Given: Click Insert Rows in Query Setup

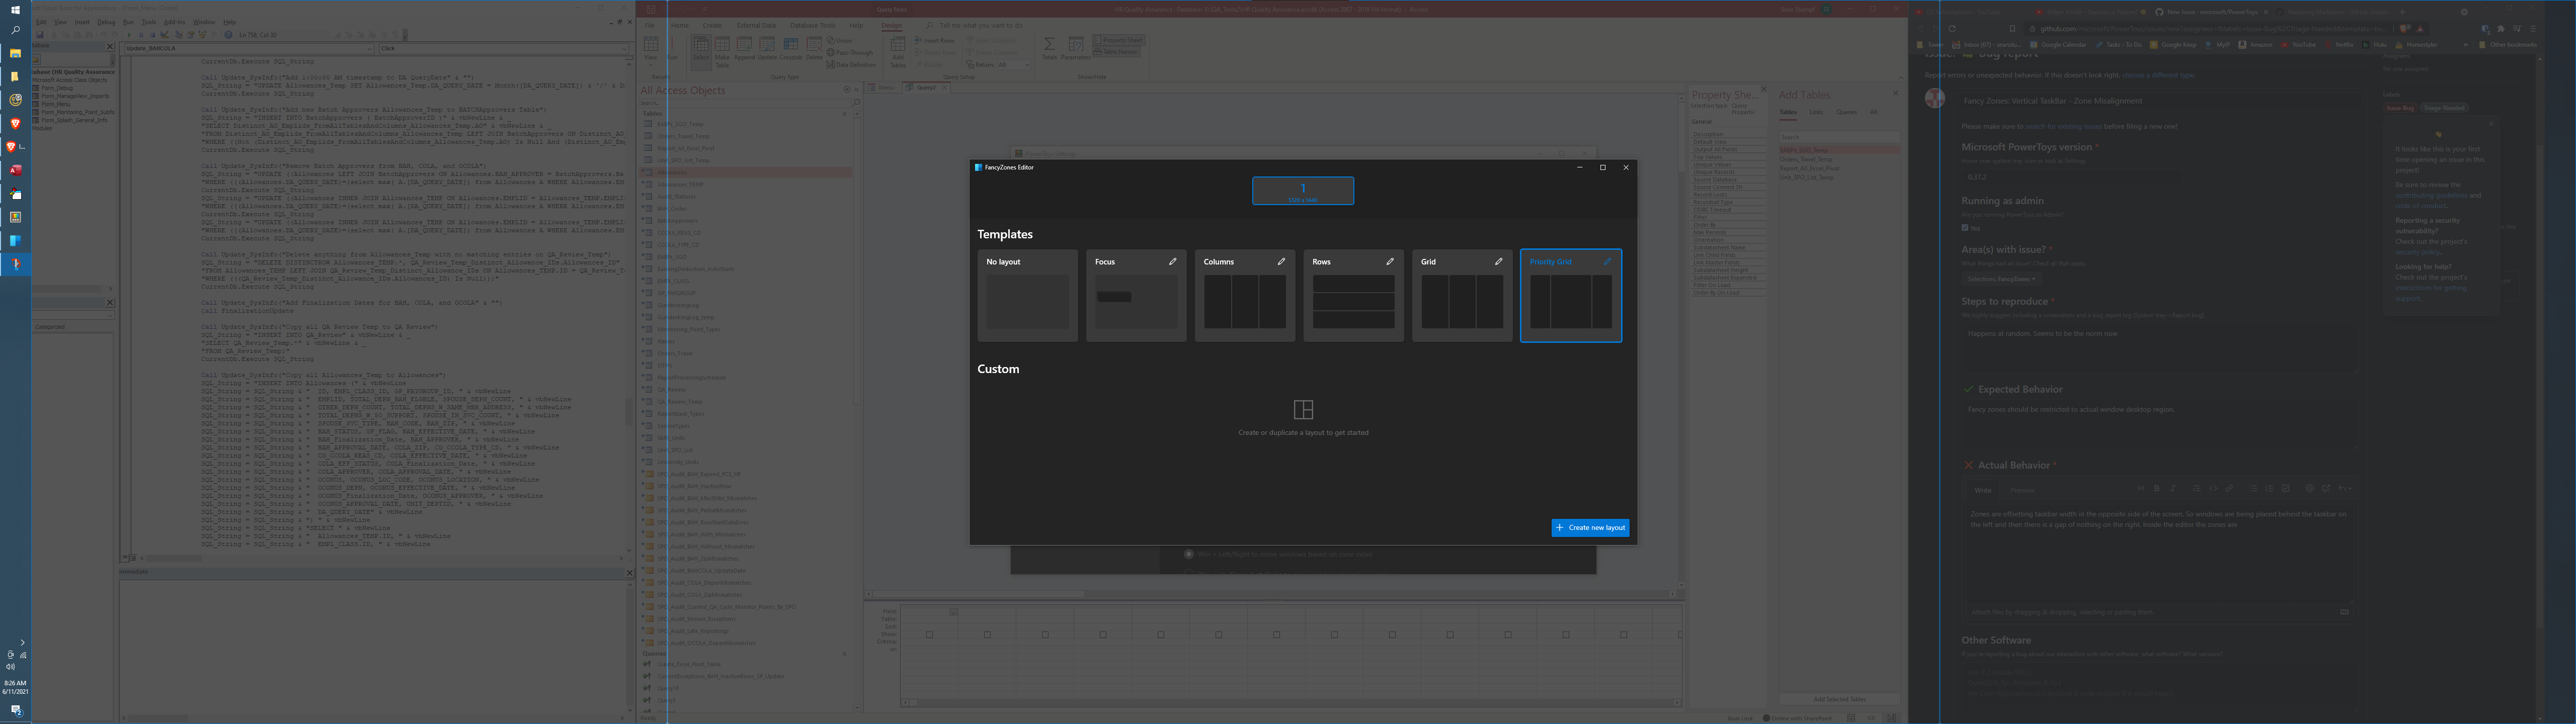Looking at the screenshot, I should (935, 40).
